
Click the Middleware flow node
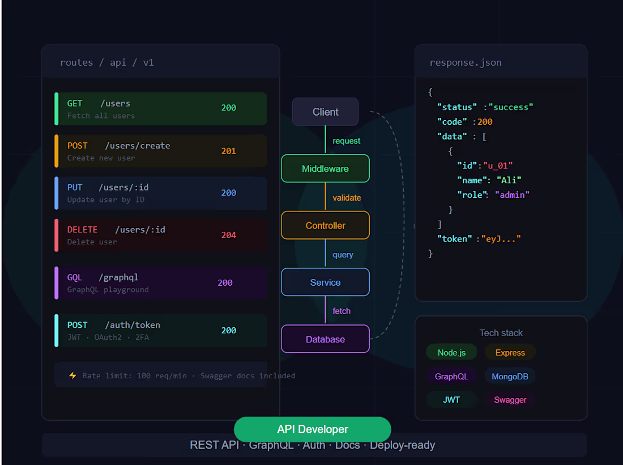click(326, 168)
